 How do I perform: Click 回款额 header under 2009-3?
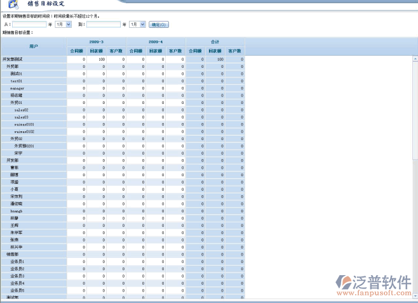97,51
